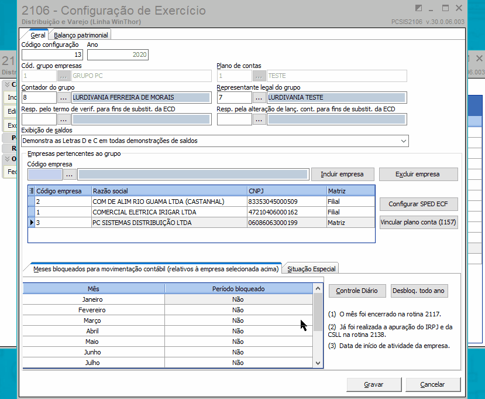Open lookup for Resp. pela alteração de lanç.
The height and width of the screenshot is (399, 485).
point(259,120)
